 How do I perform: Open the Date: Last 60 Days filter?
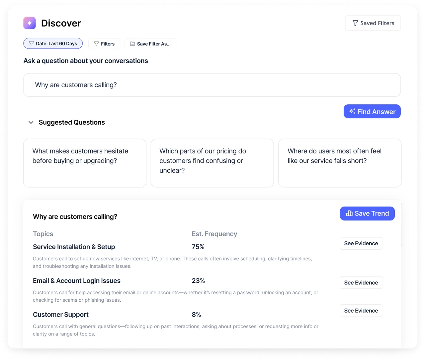coord(53,43)
